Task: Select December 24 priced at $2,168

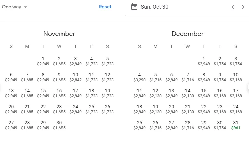Action: tap(236, 109)
